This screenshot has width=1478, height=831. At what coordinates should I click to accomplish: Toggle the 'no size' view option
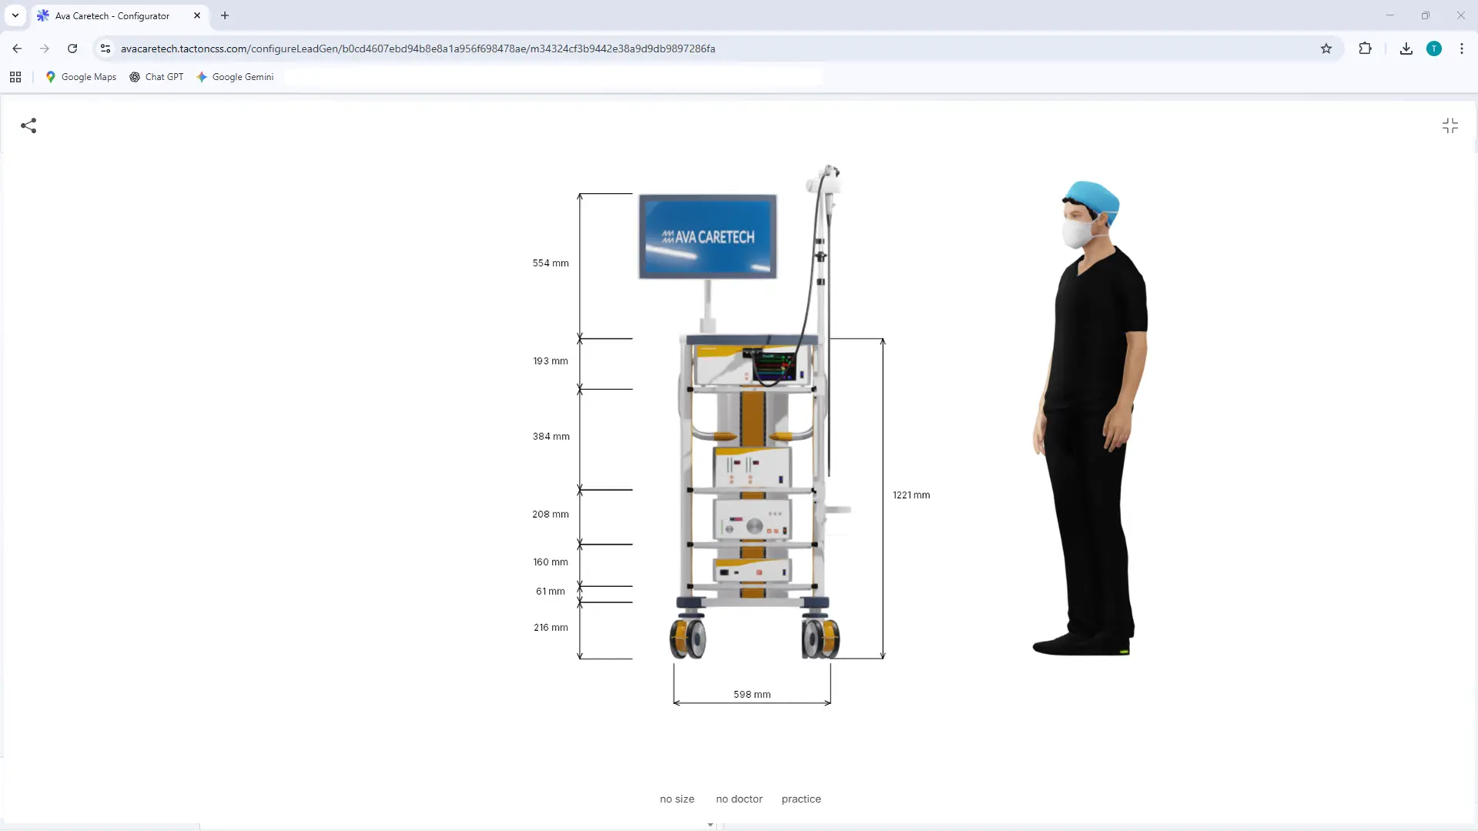coord(677,799)
